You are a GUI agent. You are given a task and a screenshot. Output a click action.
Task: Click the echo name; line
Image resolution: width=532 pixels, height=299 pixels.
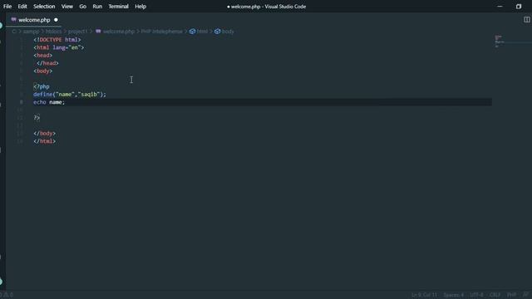click(x=49, y=102)
